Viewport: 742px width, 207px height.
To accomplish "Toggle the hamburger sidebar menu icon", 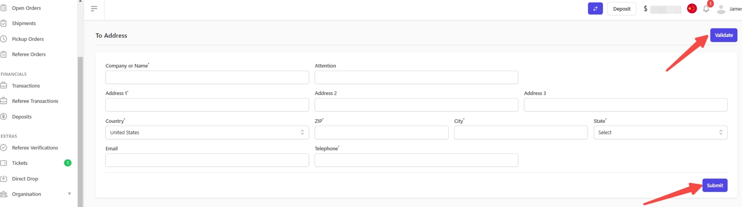I will click(x=94, y=9).
